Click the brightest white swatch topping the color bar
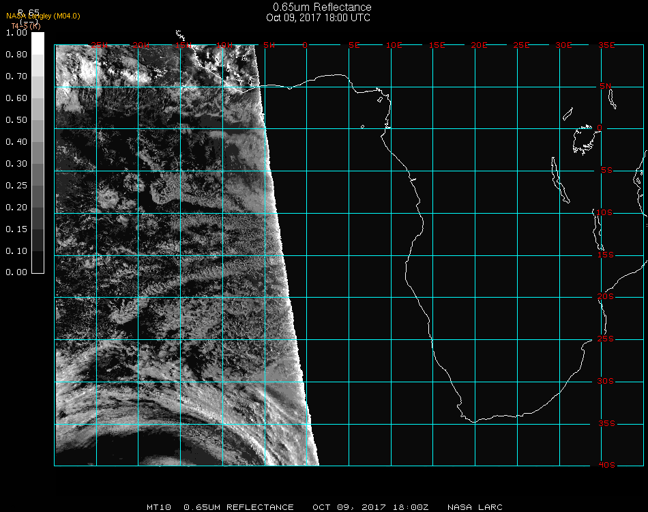The image size is (648, 512). coord(38,44)
